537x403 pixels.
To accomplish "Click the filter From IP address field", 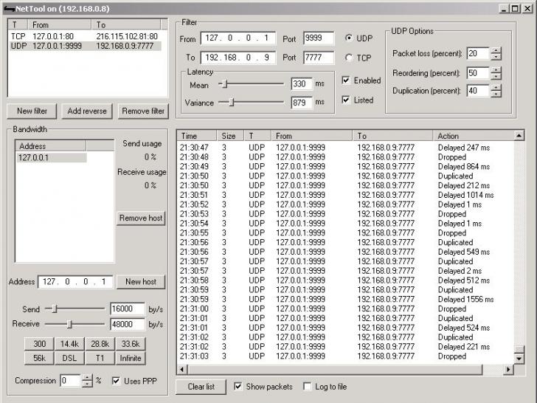I will click(238, 38).
